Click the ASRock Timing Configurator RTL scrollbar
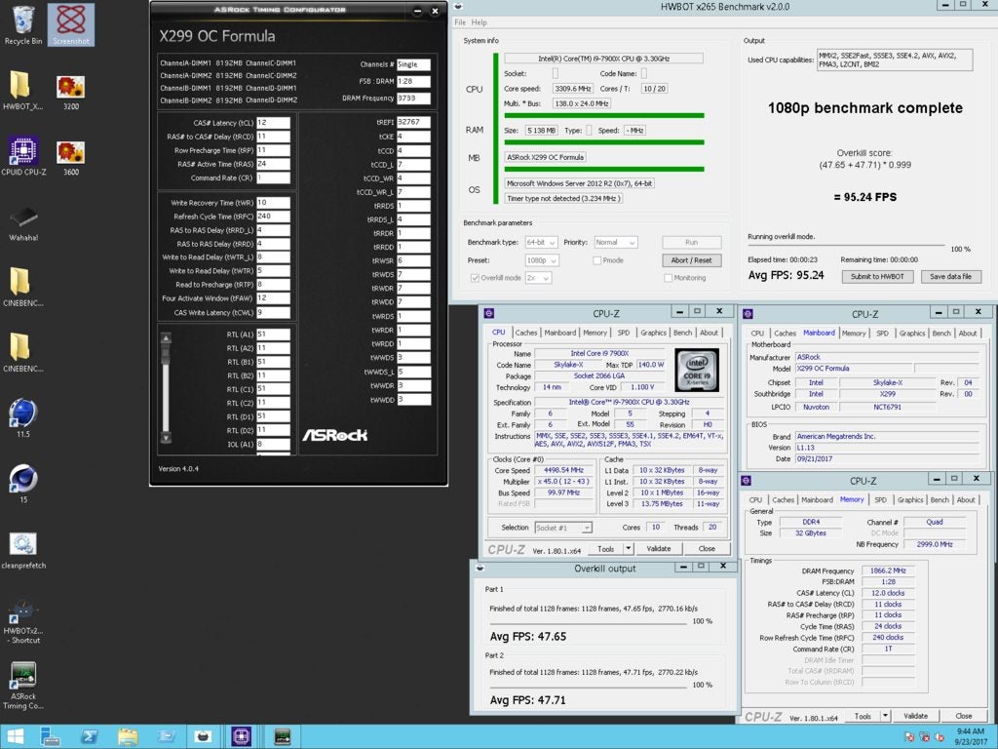This screenshot has height=749, width=998. tap(166, 388)
